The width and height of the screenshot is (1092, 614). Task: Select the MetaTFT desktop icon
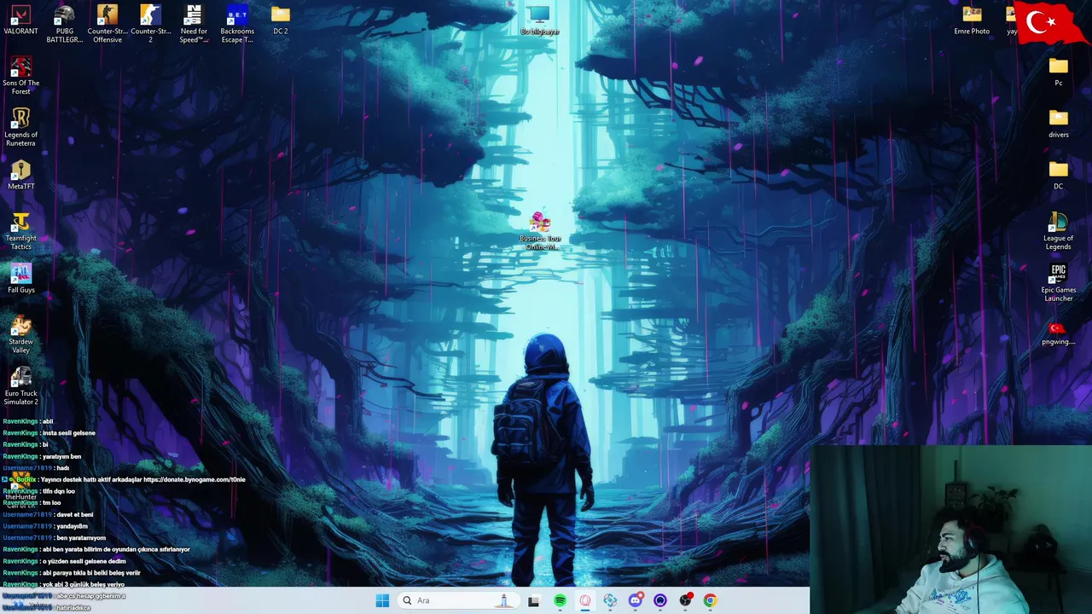click(x=21, y=175)
